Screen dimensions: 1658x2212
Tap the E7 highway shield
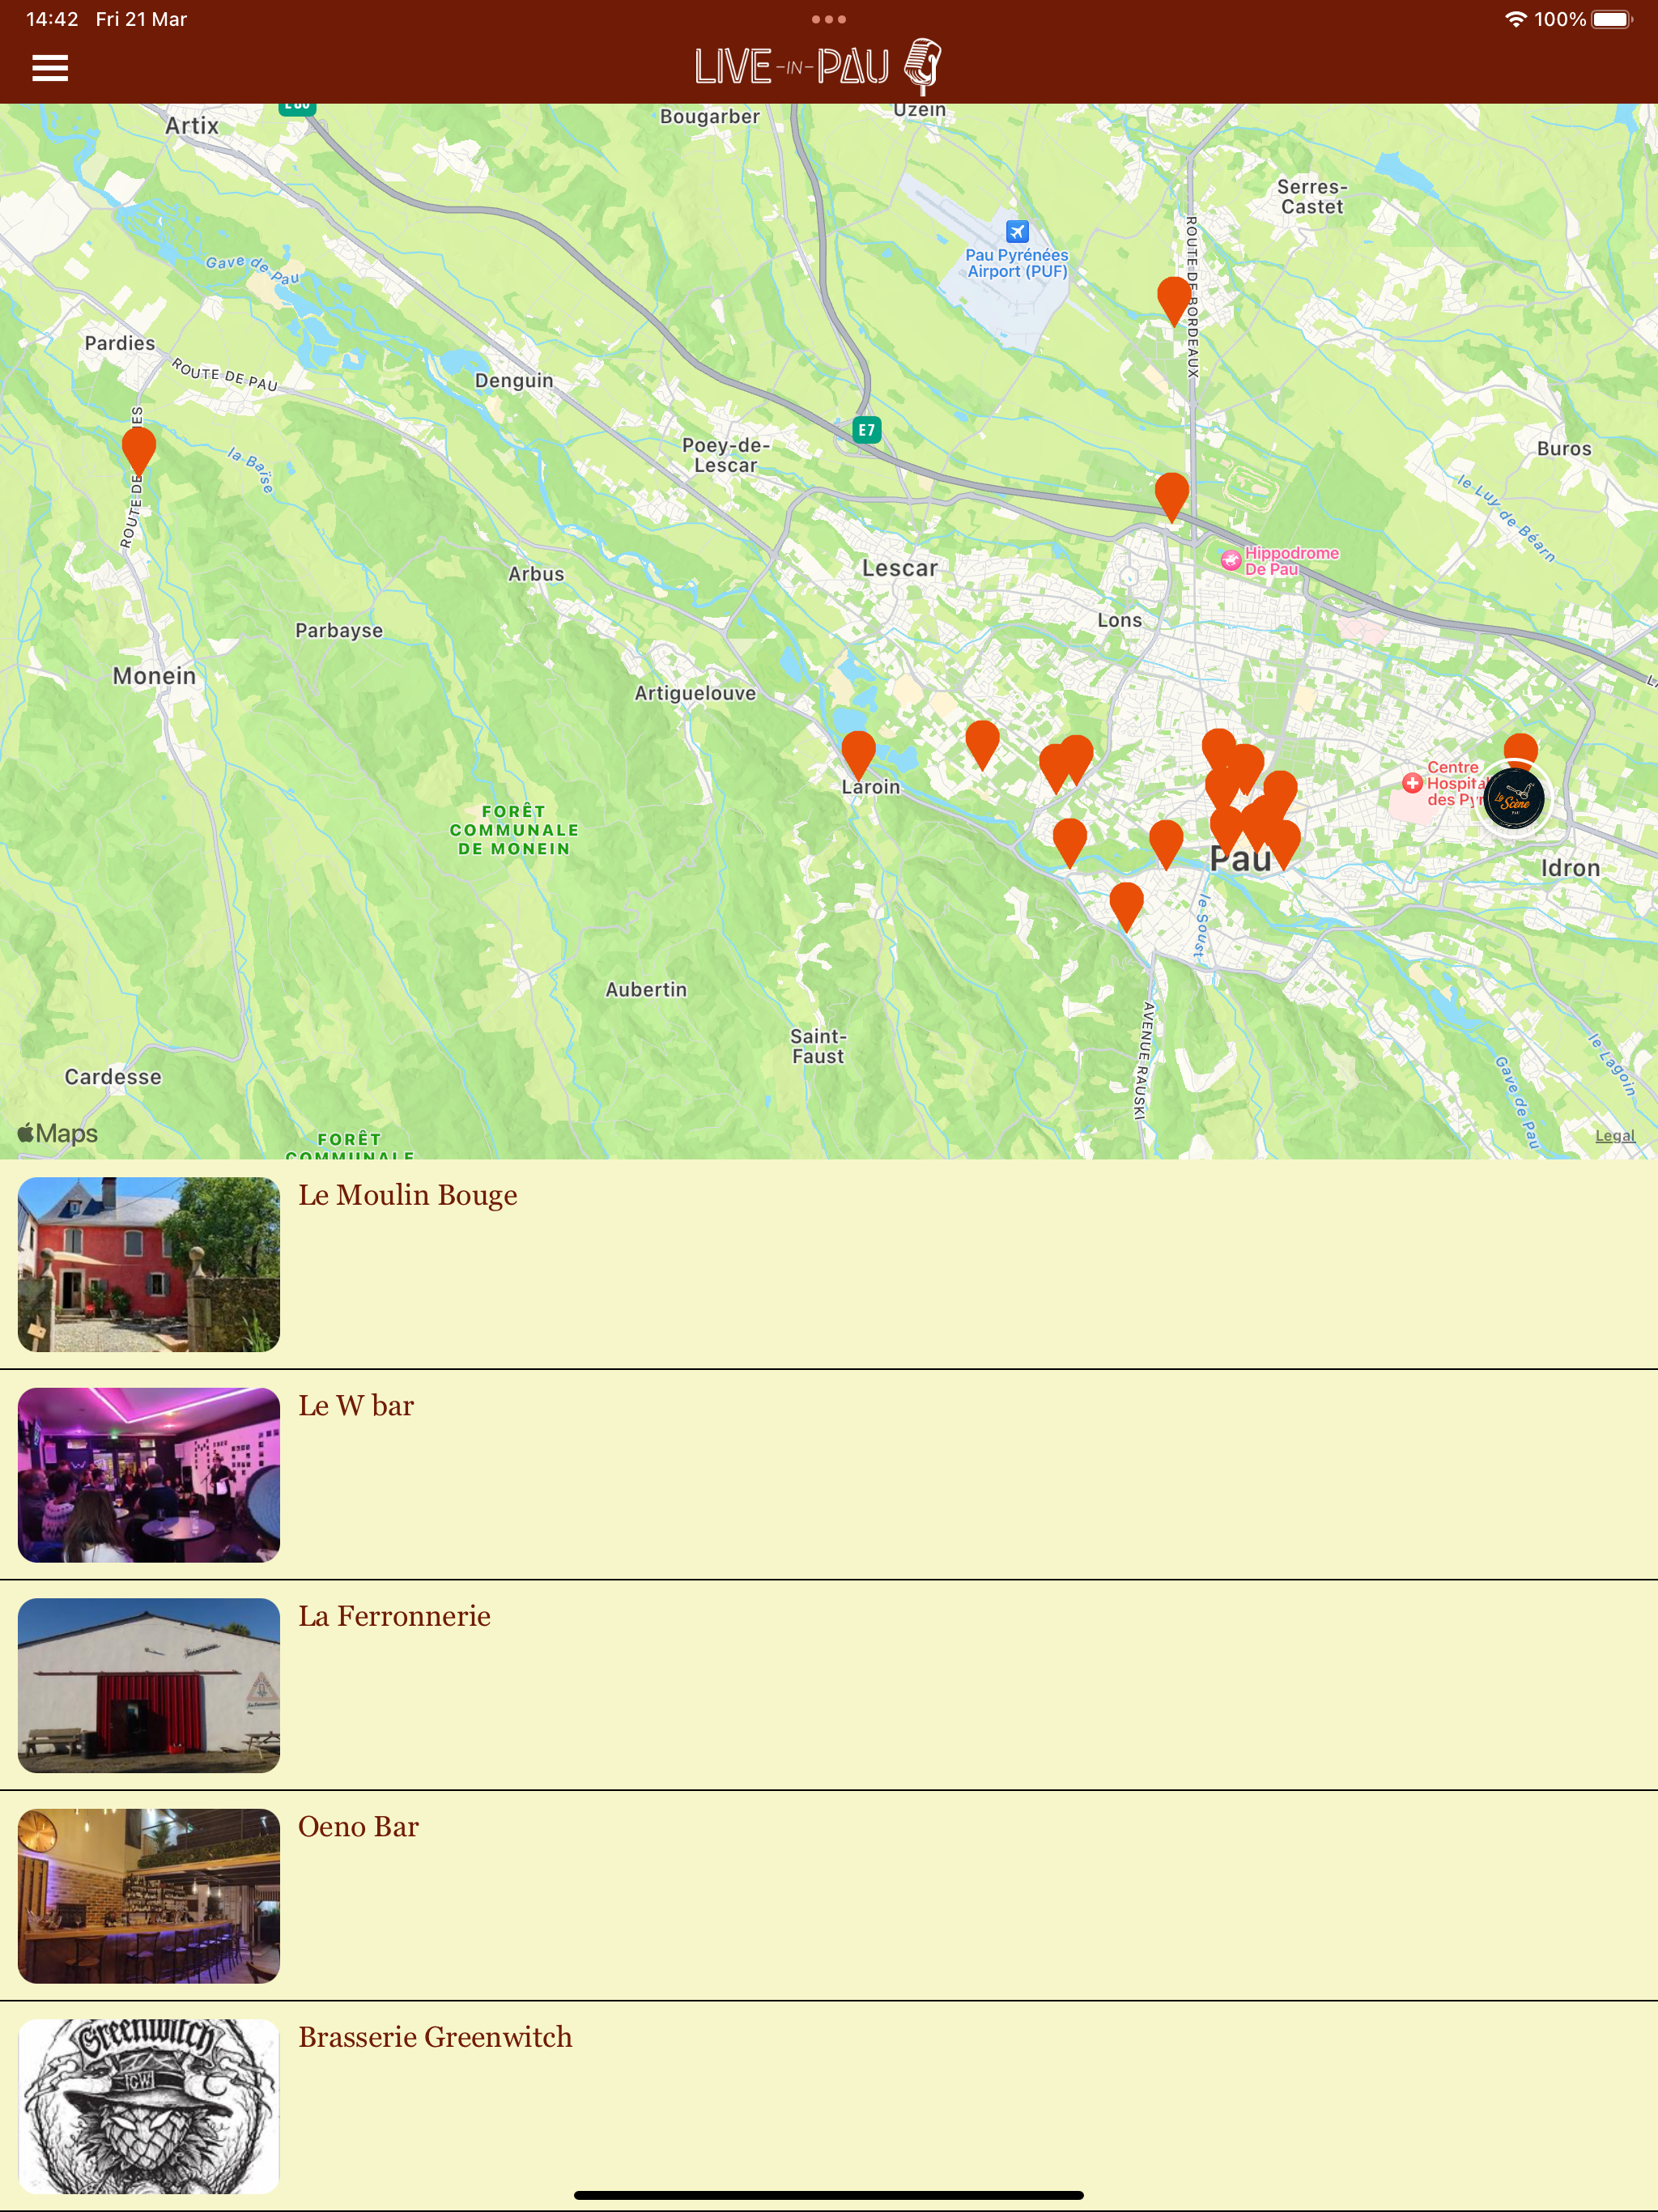[x=866, y=430]
